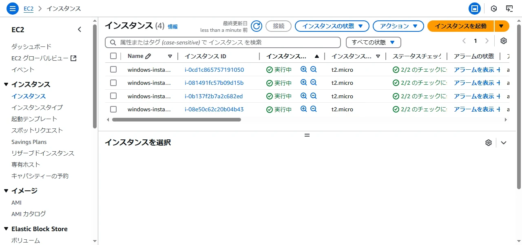Click the blue panel icon in header
This screenshot has width=522, height=245.
[x=474, y=9]
